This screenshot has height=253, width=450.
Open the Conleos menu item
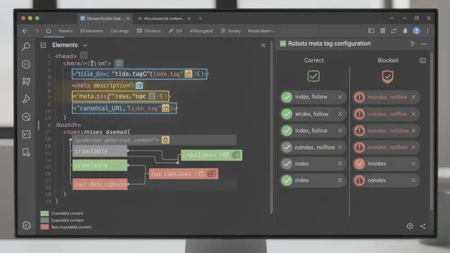pos(148,31)
